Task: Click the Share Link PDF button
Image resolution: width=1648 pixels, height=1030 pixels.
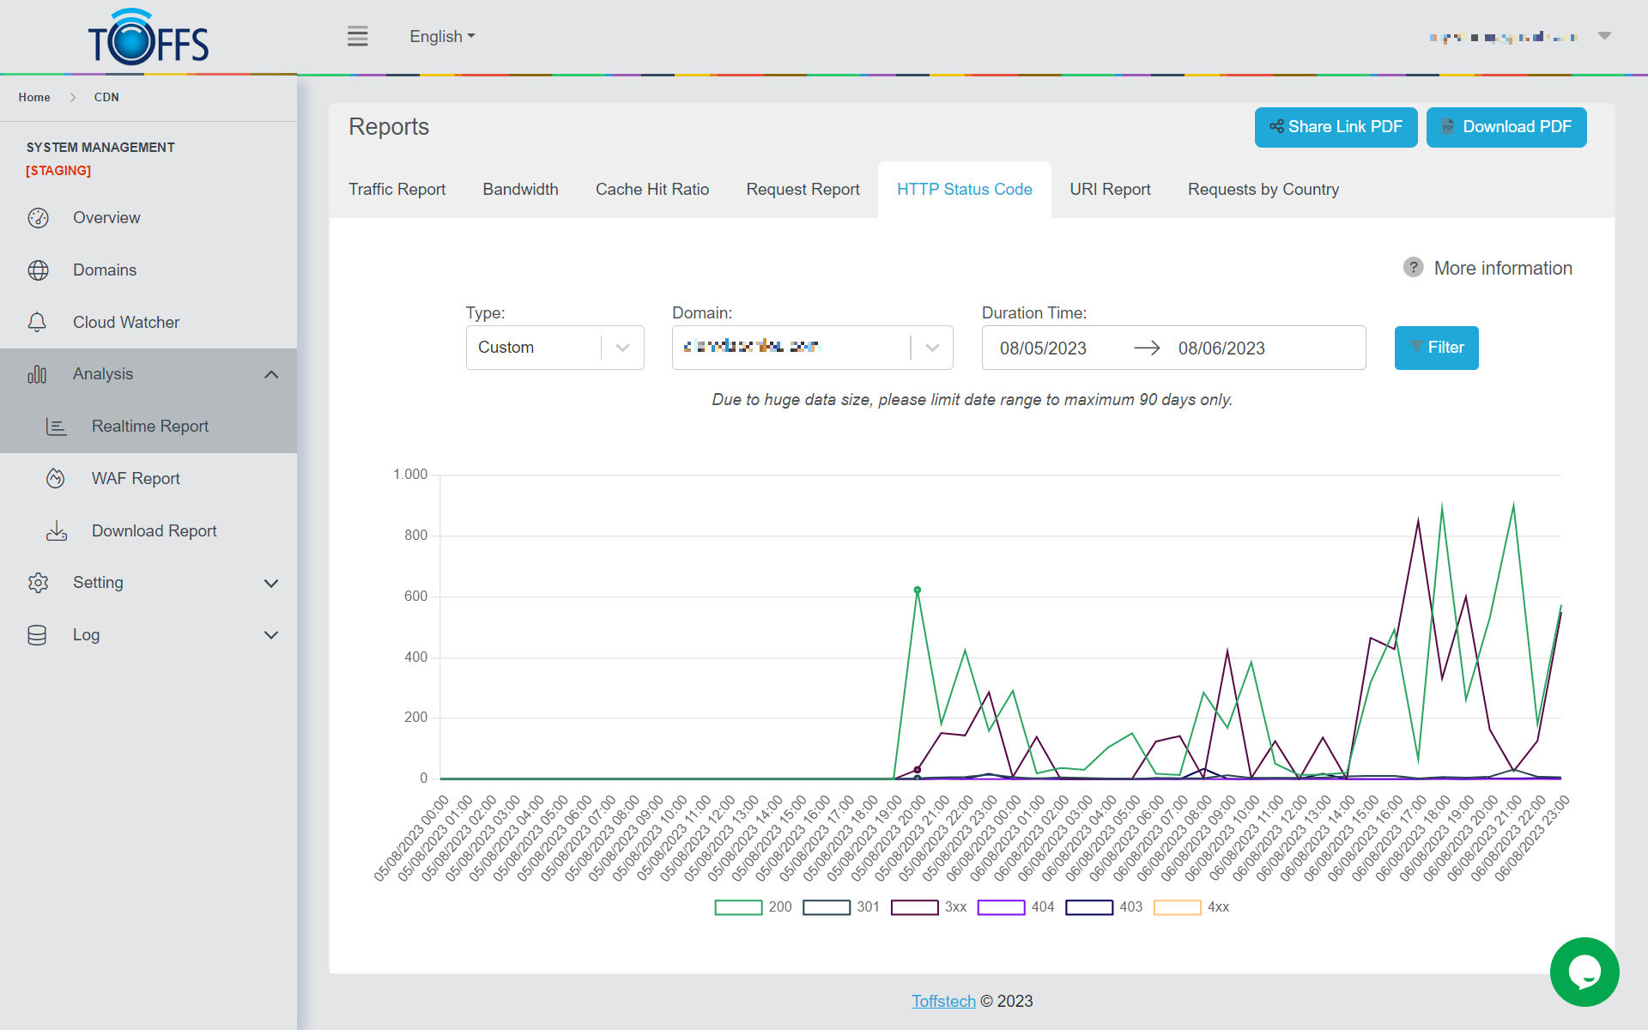Action: [x=1336, y=127]
